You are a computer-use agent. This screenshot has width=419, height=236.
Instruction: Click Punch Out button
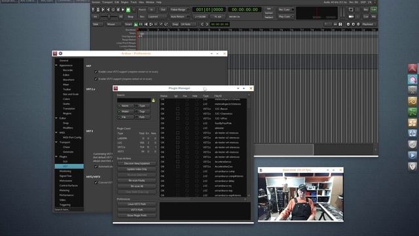click(163, 10)
